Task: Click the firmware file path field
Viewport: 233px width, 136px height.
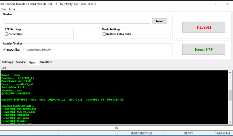Action: pos(77,21)
